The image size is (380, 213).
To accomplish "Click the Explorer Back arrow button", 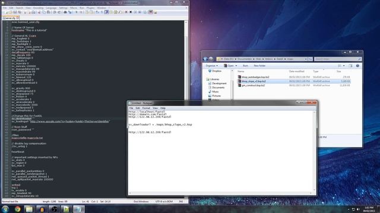I will click(x=205, y=59).
